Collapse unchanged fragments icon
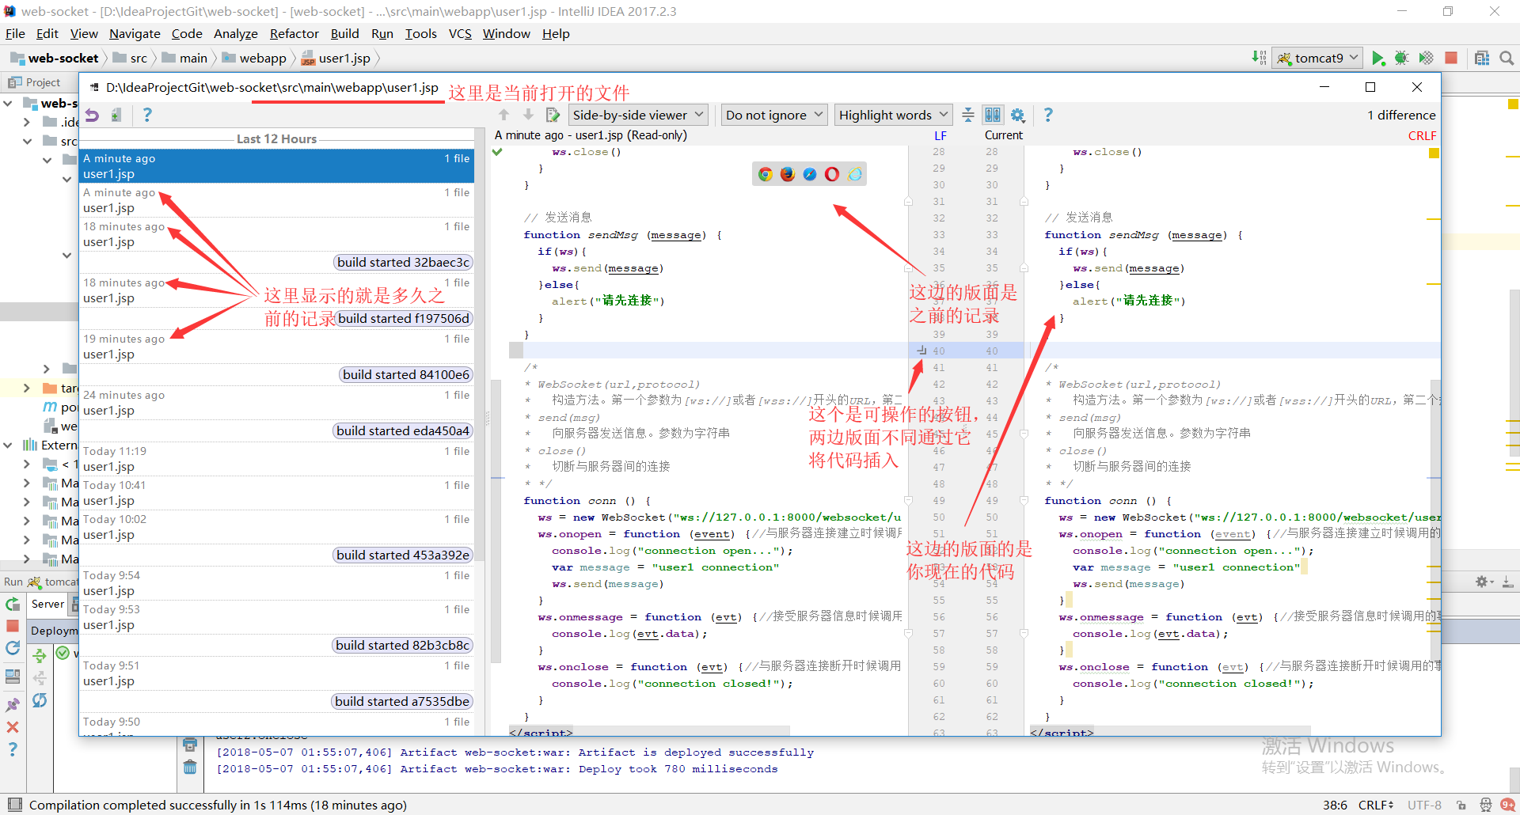The height and width of the screenshot is (815, 1520). [968, 116]
